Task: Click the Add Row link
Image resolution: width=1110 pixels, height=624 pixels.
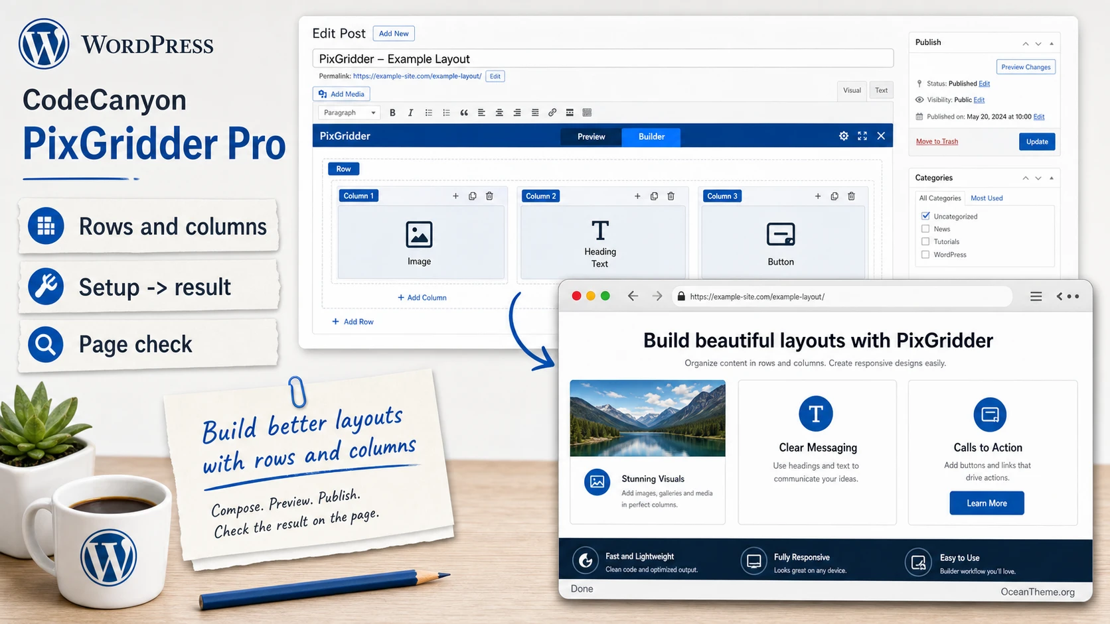Action: tap(353, 322)
